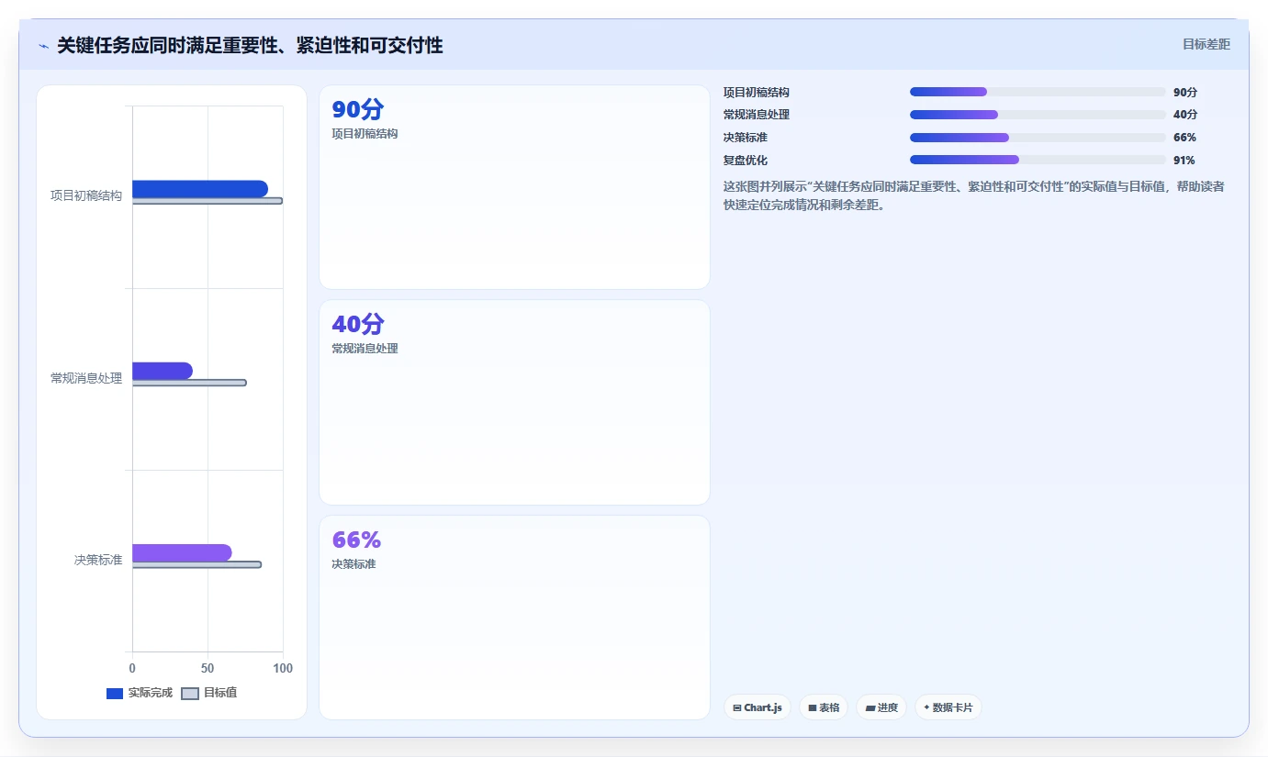Click the 0 tick on the x-axis
Screen dimensions: 1268x757
(x=132, y=668)
